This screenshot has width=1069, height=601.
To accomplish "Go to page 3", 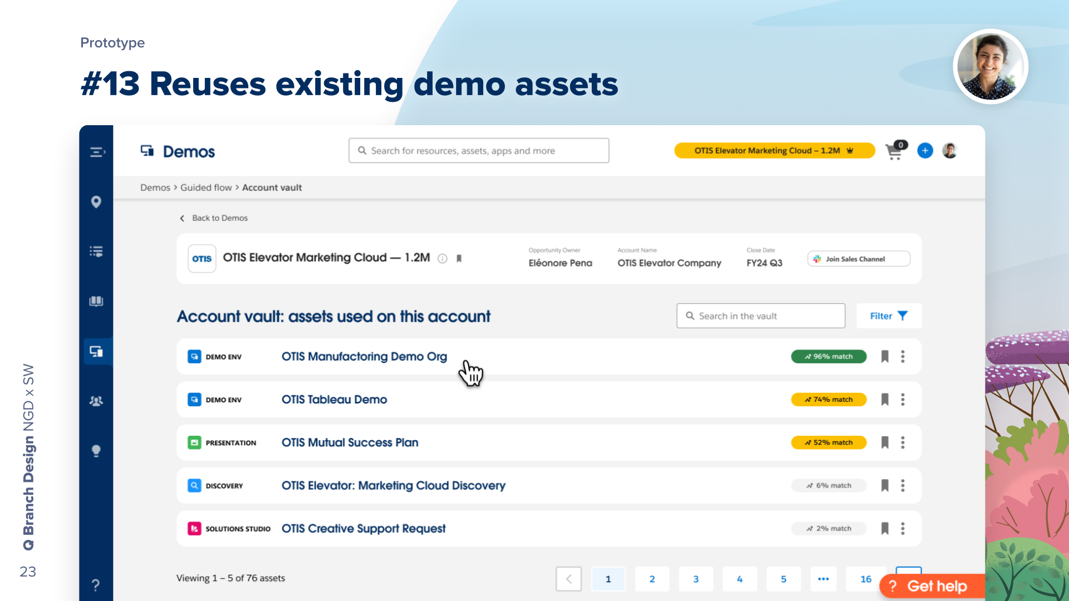I will (696, 579).
